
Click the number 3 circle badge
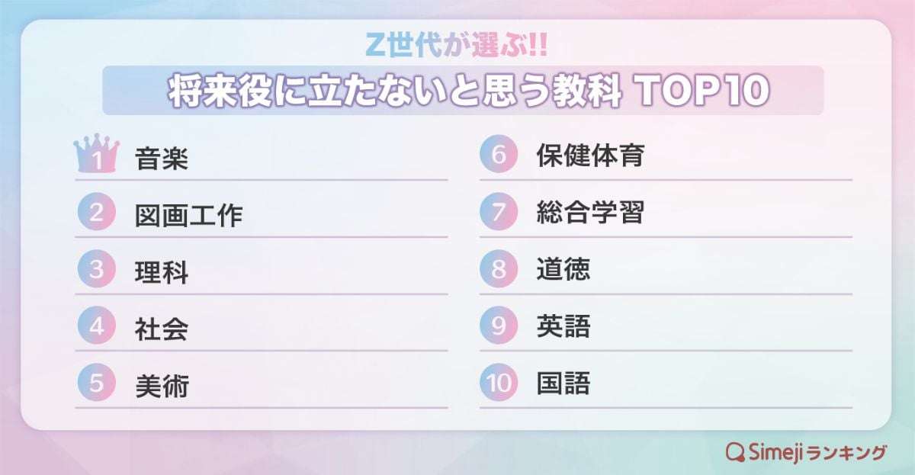point(96,270)
